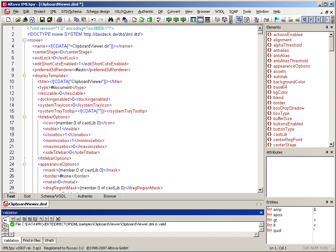The width and height of the screenshot is (336, 252).
Task: Switch to the Browser view tab
Action: click(x=110, y=196)
